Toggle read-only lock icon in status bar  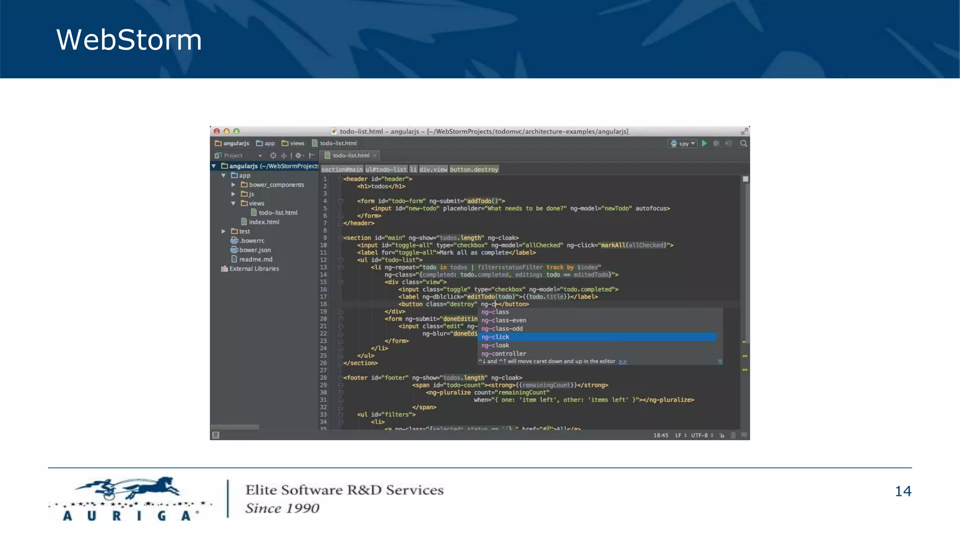pyautogui.click(x=722, y=435)
